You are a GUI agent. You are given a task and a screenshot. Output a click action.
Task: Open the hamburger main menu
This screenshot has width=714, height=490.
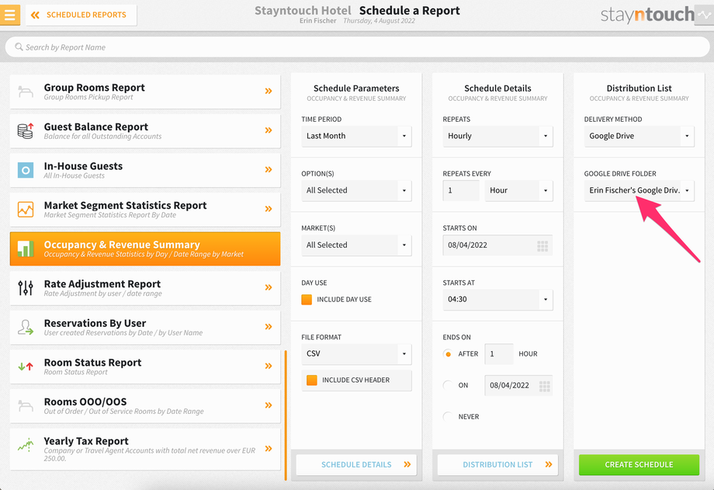(x=9, y=15)
